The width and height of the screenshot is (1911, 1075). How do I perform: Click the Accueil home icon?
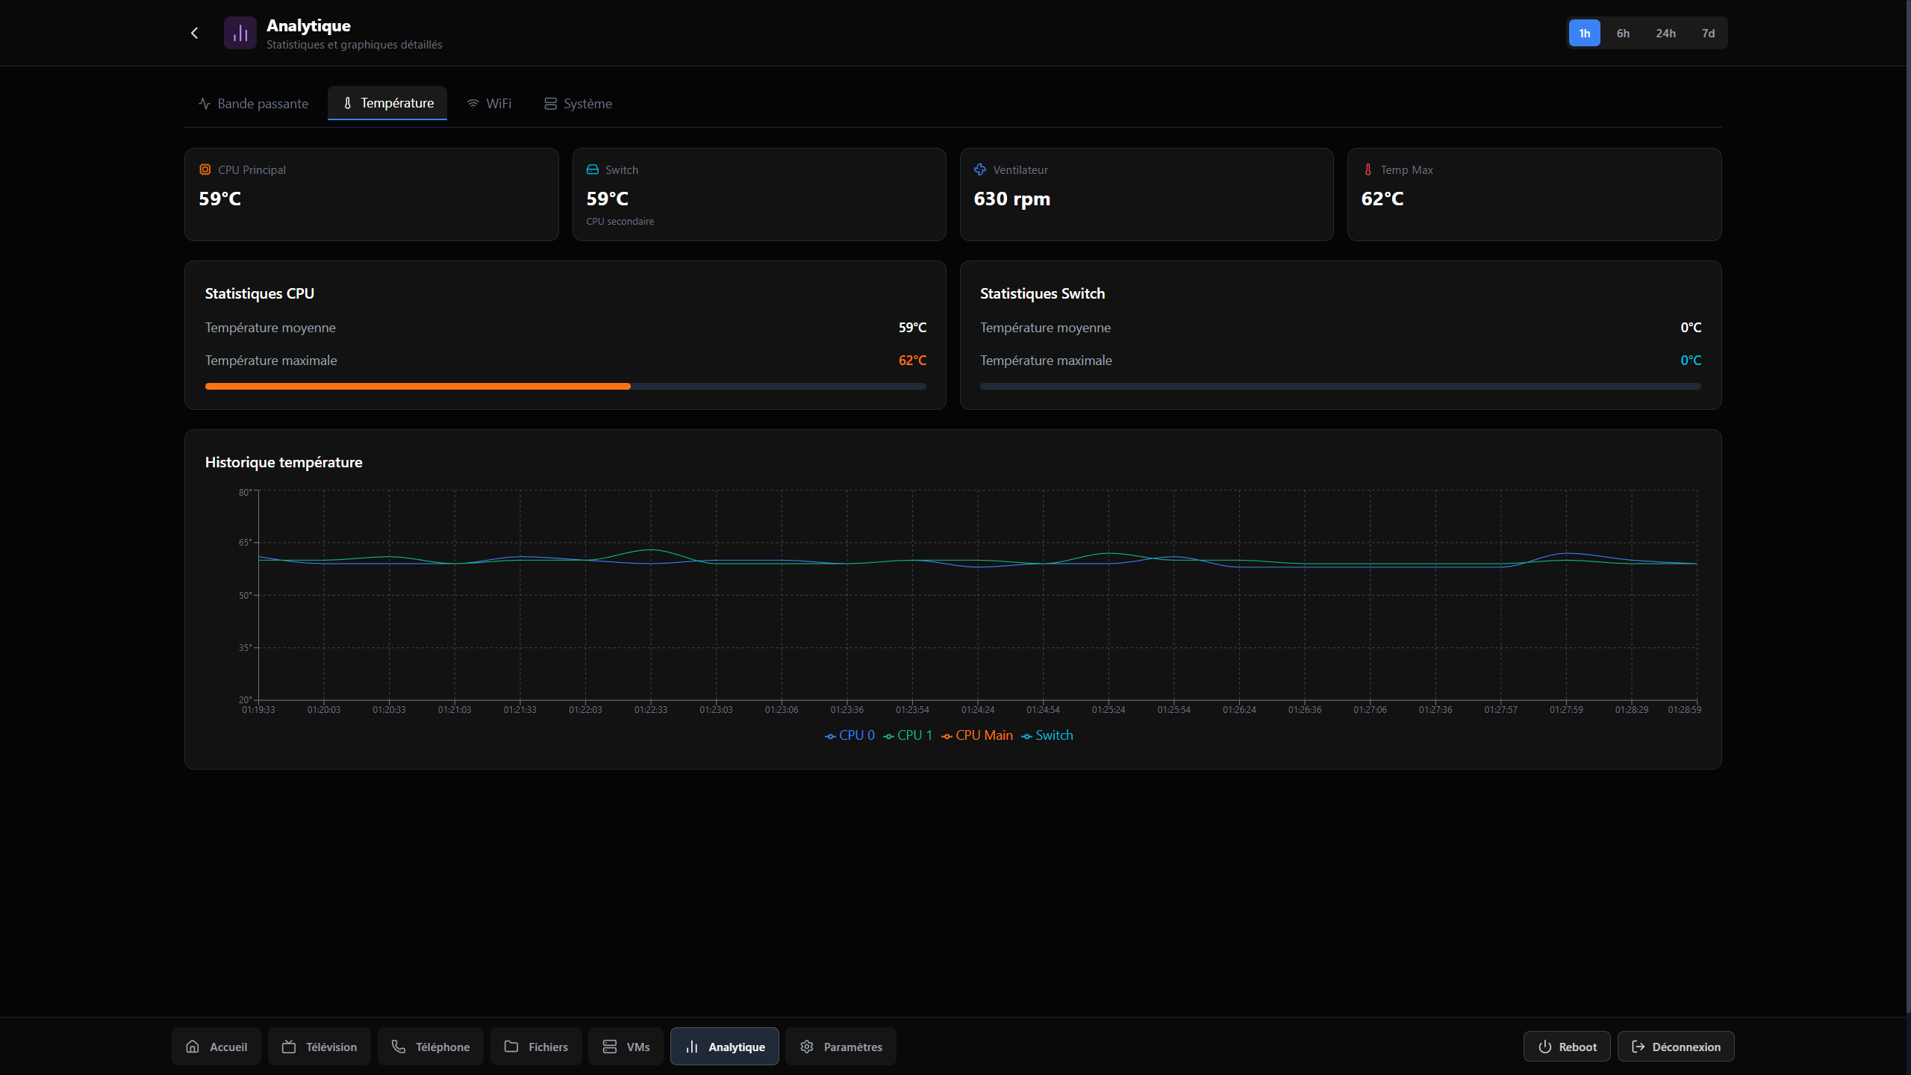193,1047
